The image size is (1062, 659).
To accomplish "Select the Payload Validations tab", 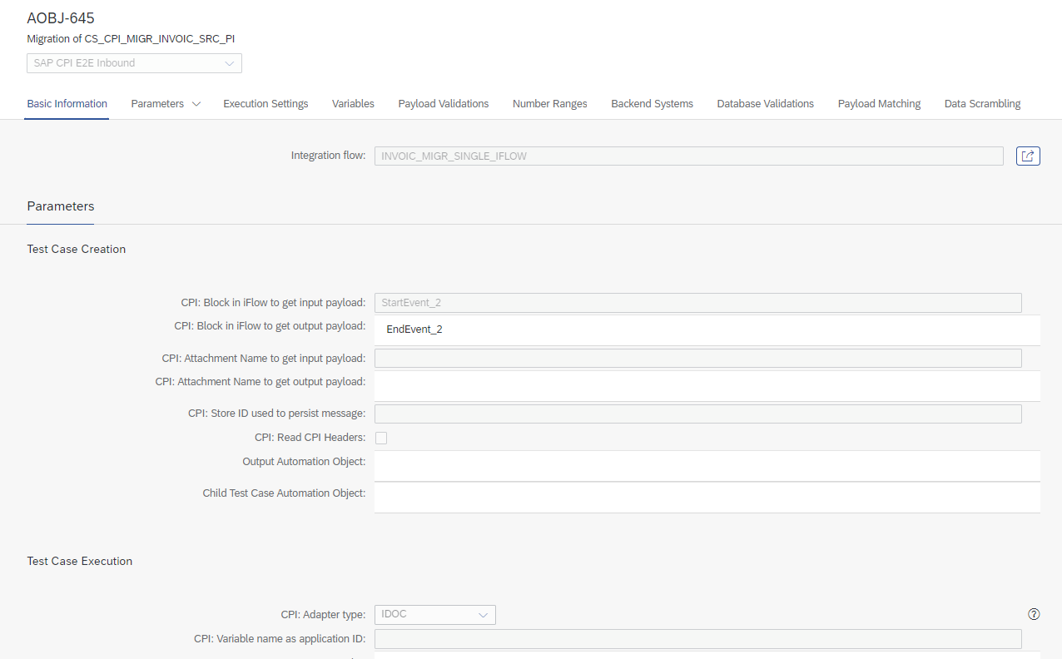I will [443, 104].
